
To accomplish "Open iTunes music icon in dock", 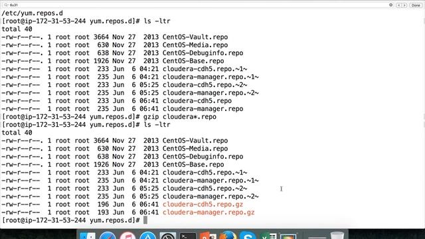I will 127,236.
